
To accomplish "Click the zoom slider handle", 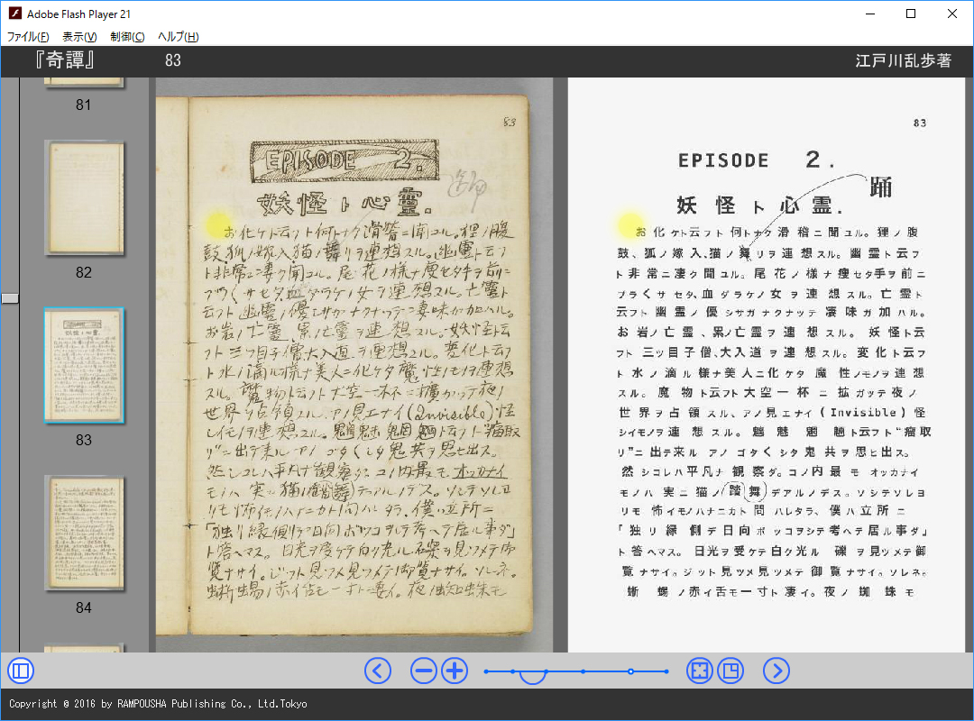I will point(533,675).
